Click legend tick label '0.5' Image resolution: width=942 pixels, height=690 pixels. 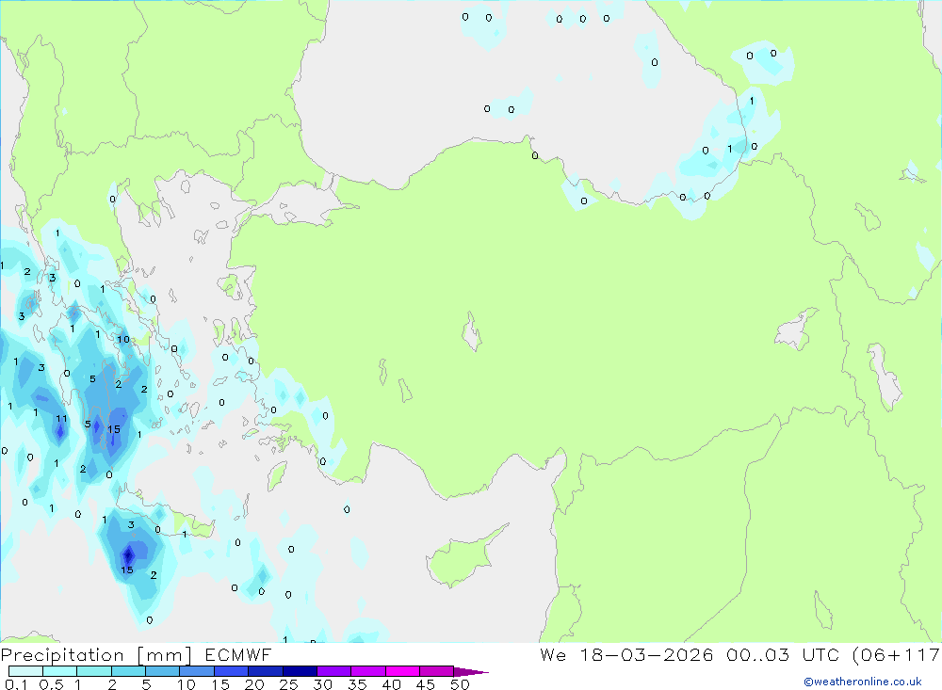[51, 684]
